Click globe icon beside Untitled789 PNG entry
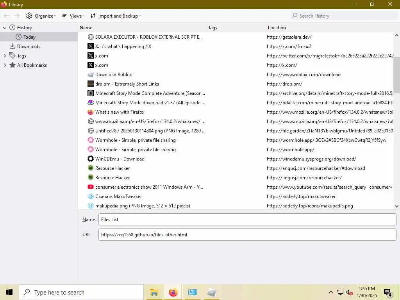The width and height of the screenshot is (400, 300). 91,130
